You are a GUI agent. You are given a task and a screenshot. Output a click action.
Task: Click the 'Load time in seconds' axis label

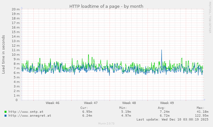3,54
